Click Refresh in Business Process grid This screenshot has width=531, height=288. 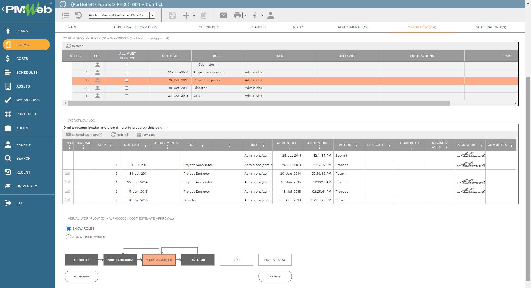[x=75, y=46]
